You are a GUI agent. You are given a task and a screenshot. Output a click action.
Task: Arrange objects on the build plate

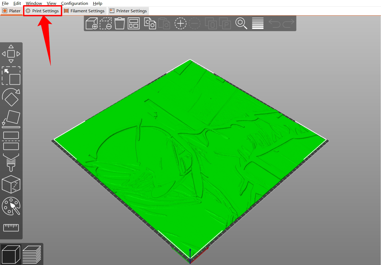134,23
